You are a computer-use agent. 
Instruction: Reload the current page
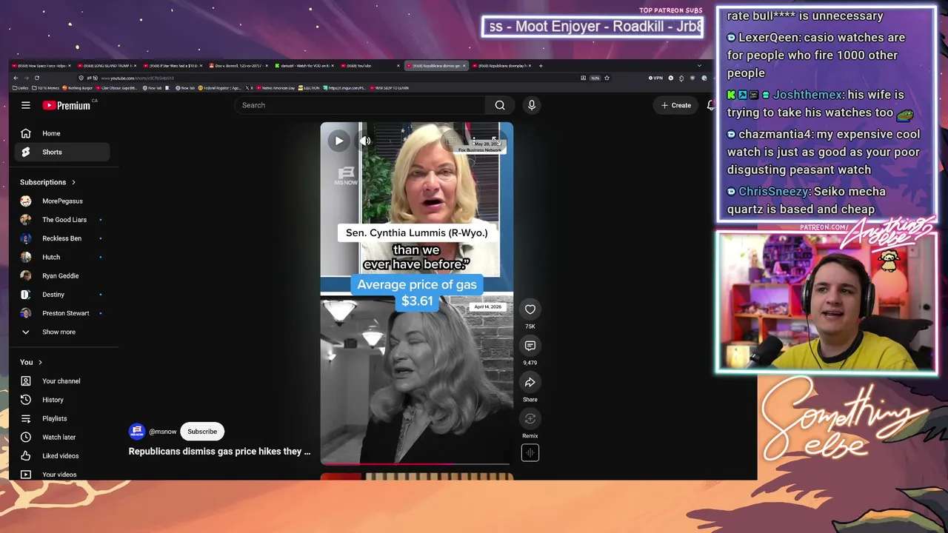(36, 78)
